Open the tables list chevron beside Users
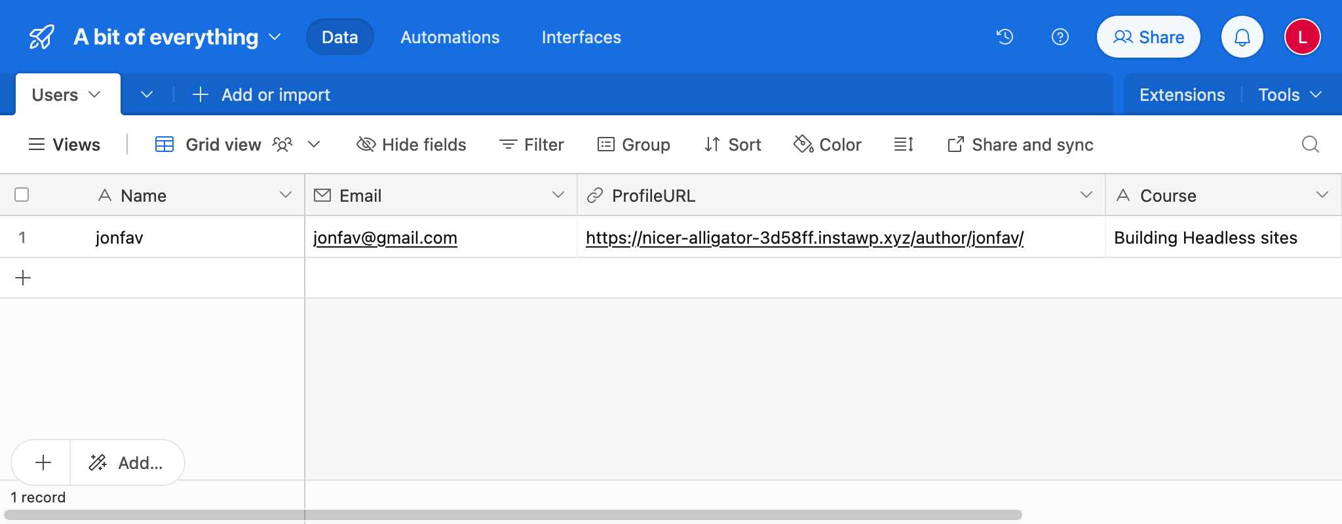 147,95
